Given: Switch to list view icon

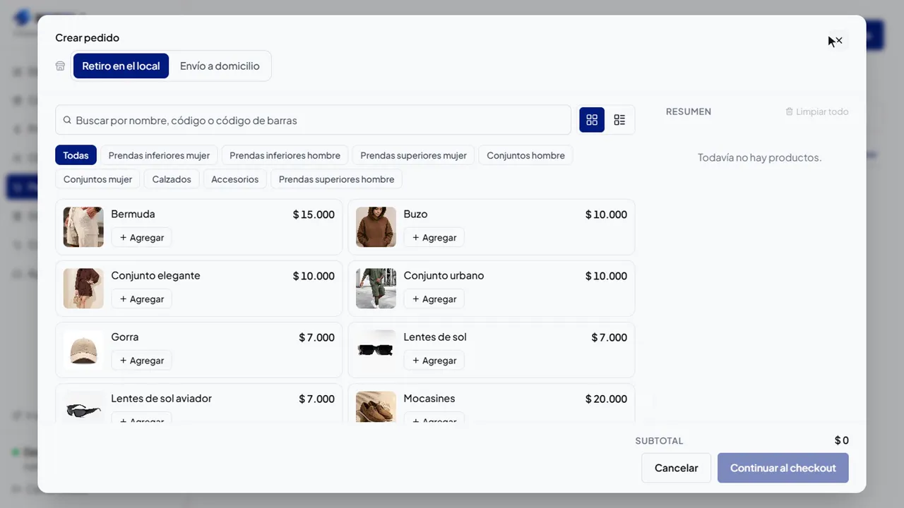Looking at the screenshot, I should [619, 120].
